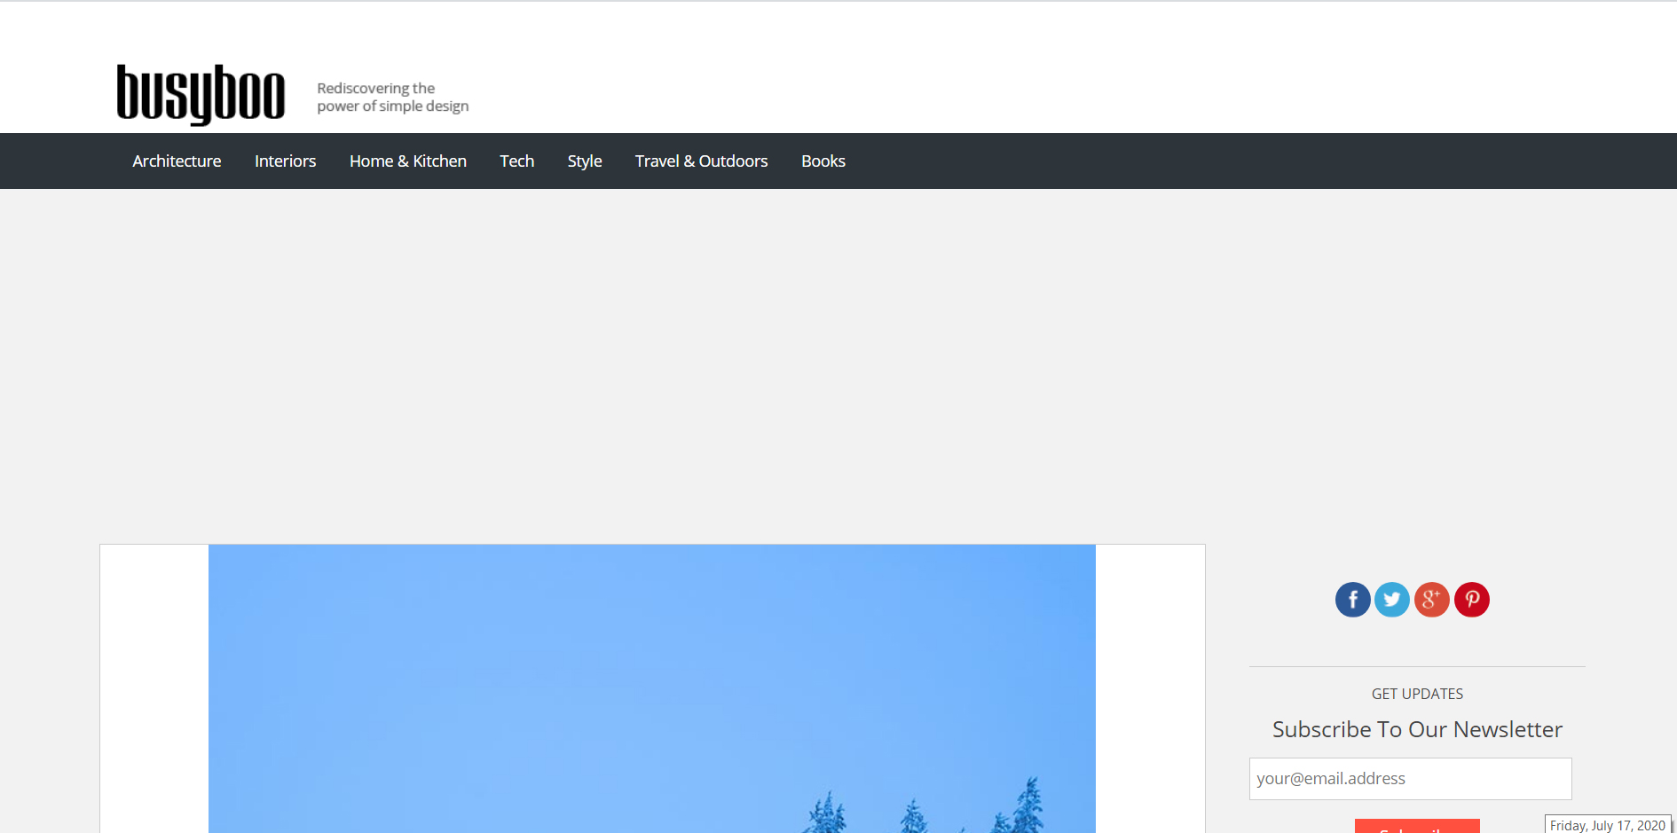The image size is (1677, 833).
Task: Open the Books menu item
Action: tap(823, 161)
